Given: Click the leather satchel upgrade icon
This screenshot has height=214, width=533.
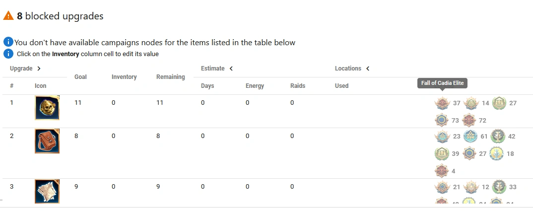Looking at the screenshot, I should point(47,141).
